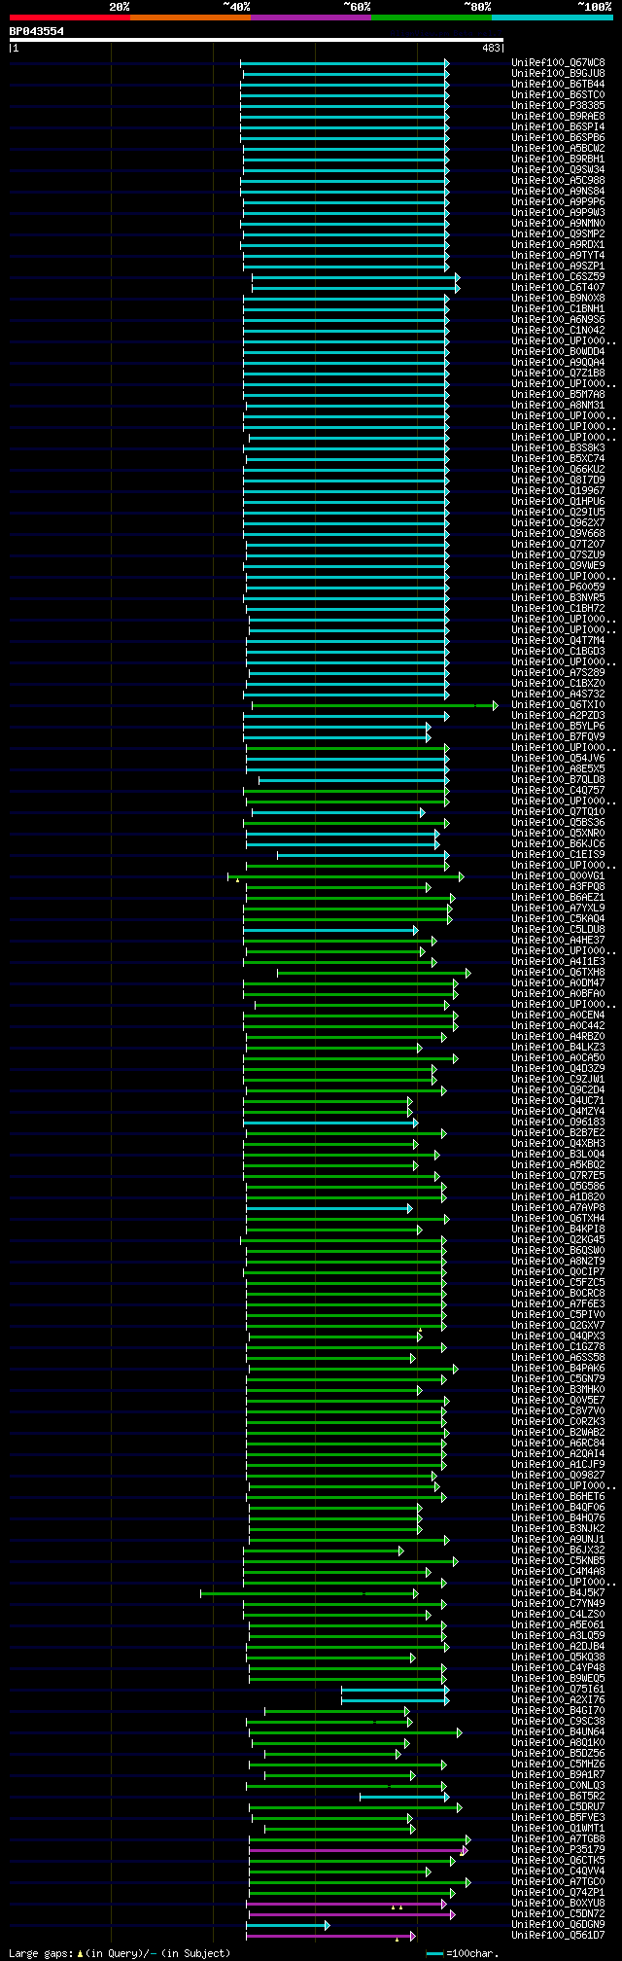Screen dimensions: 622x1961
Task: Select the UniRef100_A0CA50 label
Action: coord(558,1057)
